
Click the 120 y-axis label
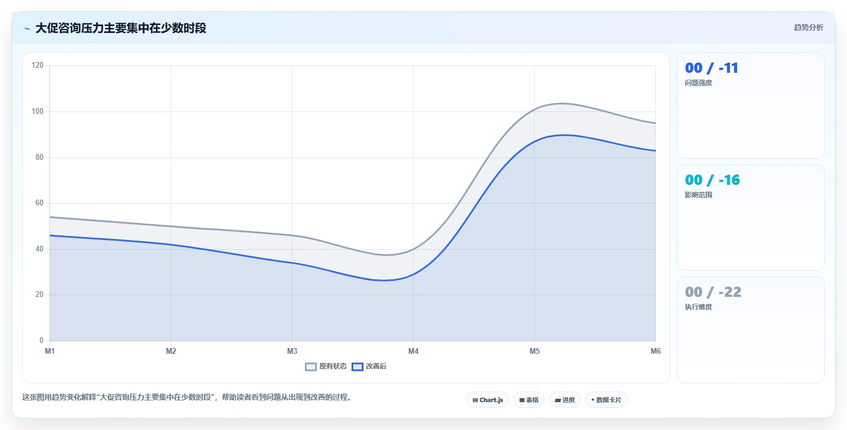(38, 65)
